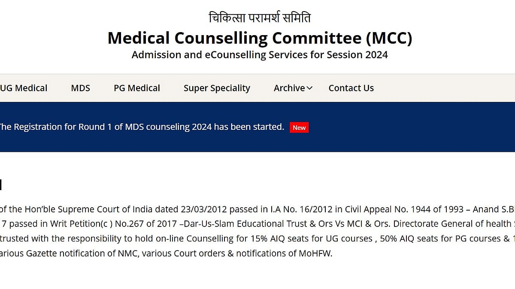Open the MDS Round 1 registration announcement
This screenshot has height=289, width=515.
[142, 127]
